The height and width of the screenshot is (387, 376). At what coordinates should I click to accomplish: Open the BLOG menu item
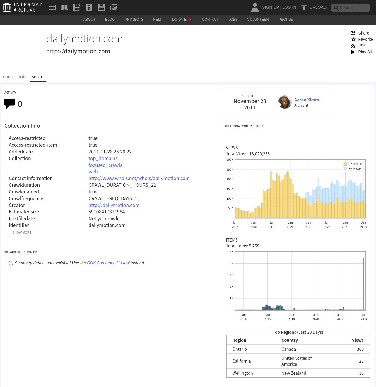[x=110, y=20]
